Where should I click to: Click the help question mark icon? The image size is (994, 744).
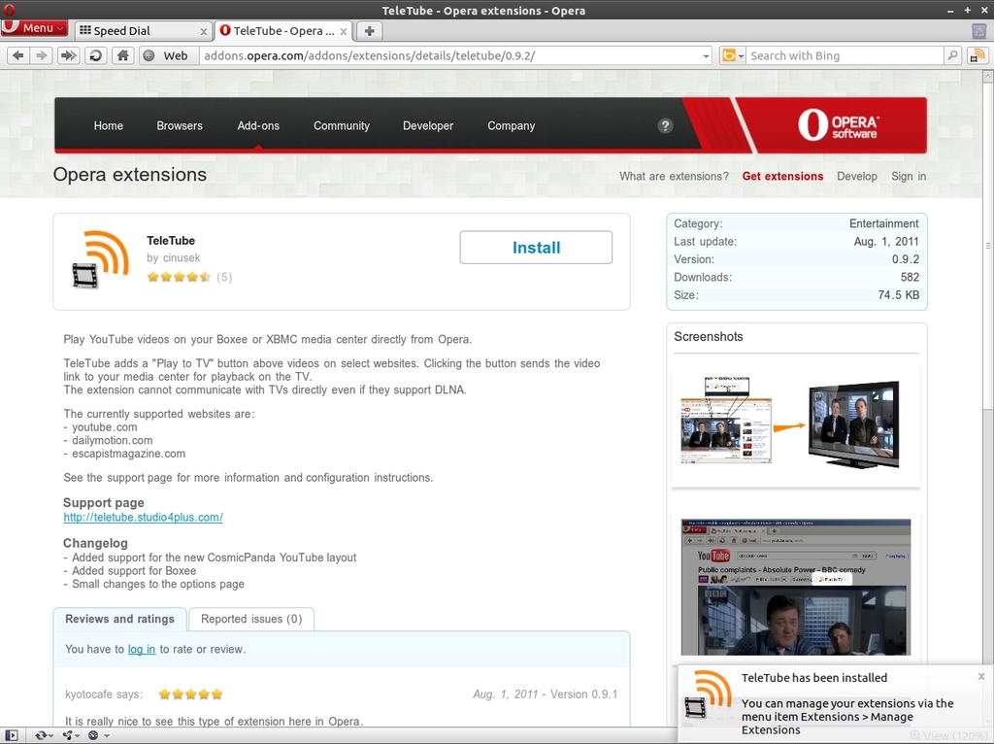click(x=665, y=125)
